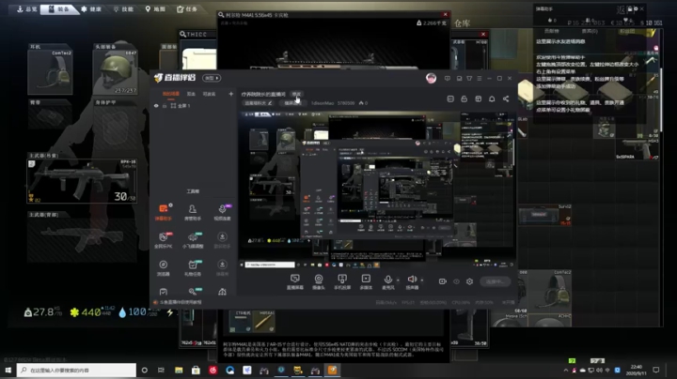Open Windows notification center icon
The height and width of the screenshot is (379, 677).
pyautogui.click(x=656, y=370)
